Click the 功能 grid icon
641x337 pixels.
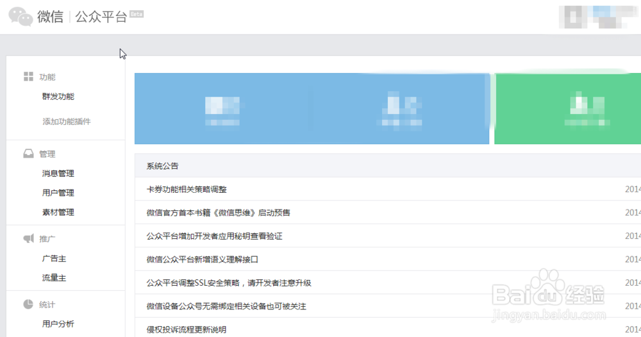[28, 76]
